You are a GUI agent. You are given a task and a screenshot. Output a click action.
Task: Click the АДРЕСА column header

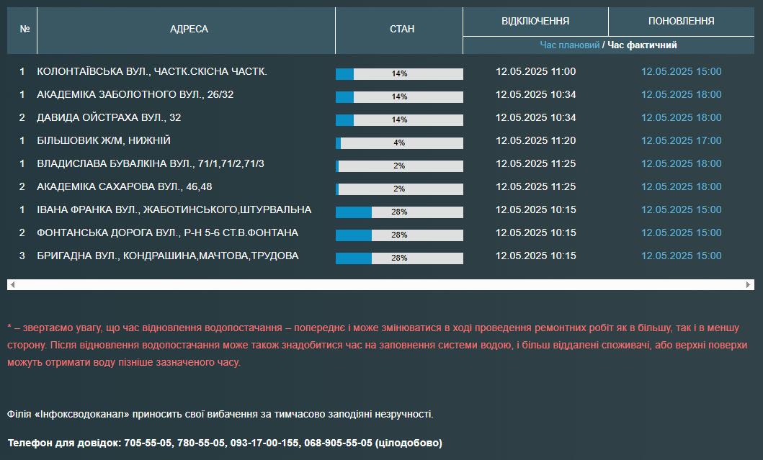pyautogui.click(x=189, y=30)
